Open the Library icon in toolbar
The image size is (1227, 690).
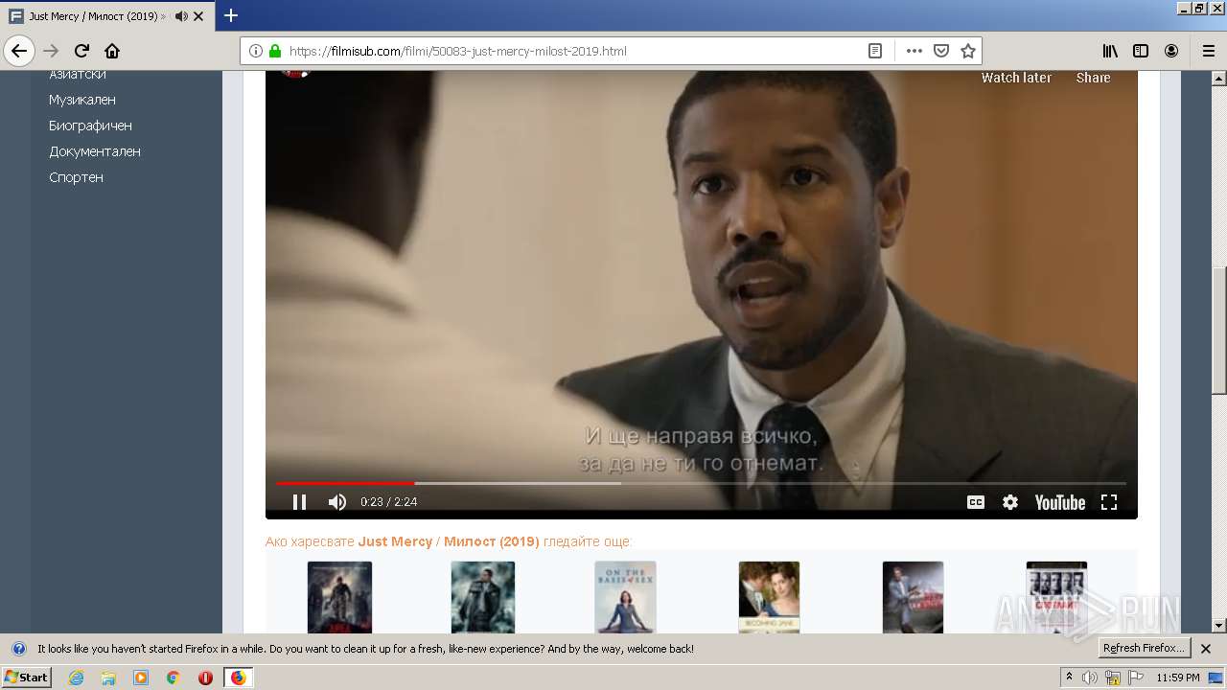[1110, 51]
